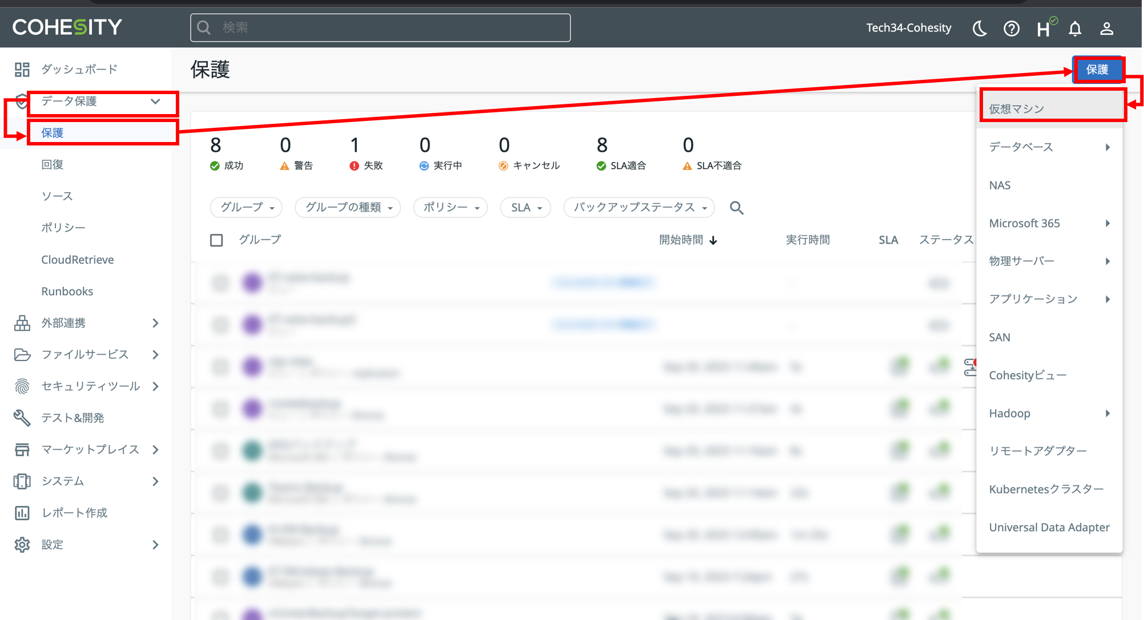
Task: Go to ソース page
Action: [x=57, y=196]
